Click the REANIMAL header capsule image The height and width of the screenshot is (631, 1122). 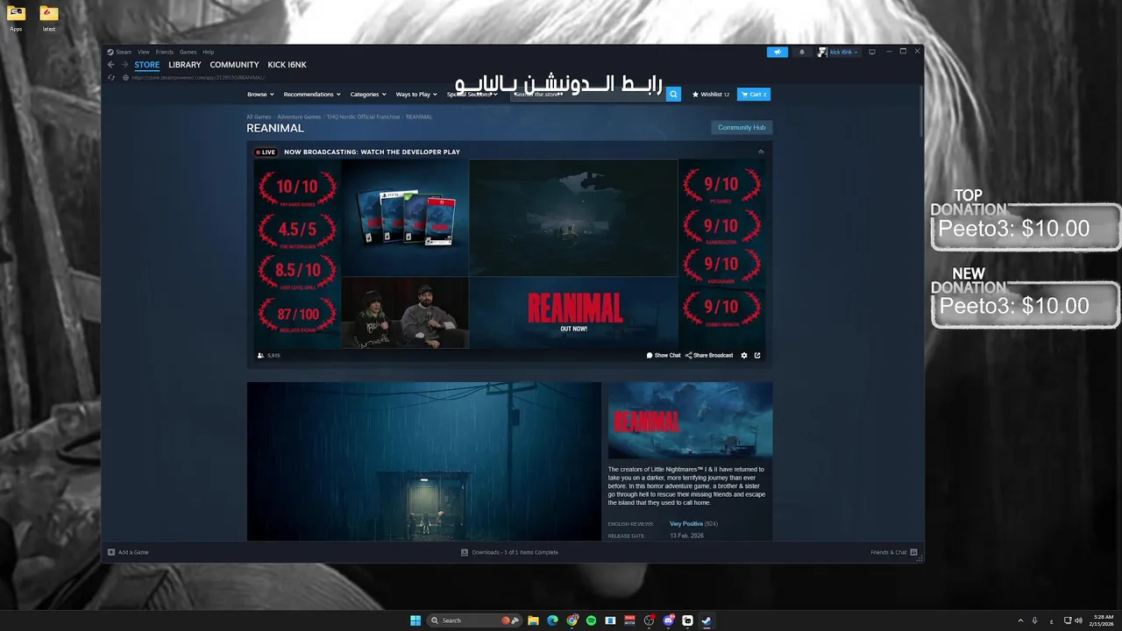coord(691,421)
